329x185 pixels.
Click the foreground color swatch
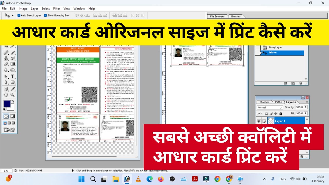click(7, 103)
